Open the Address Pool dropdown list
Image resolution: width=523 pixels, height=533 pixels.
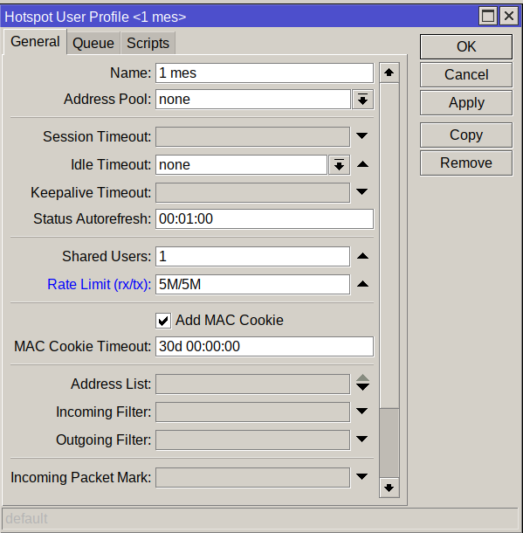(x=362, y=100)
